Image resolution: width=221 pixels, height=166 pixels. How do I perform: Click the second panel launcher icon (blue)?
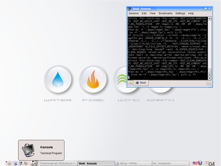15,163
